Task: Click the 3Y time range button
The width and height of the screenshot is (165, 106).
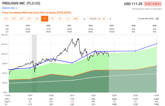Action: (60, 19)
